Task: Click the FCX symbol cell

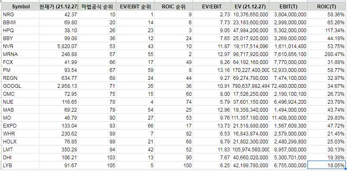Action: pos(21,62)
